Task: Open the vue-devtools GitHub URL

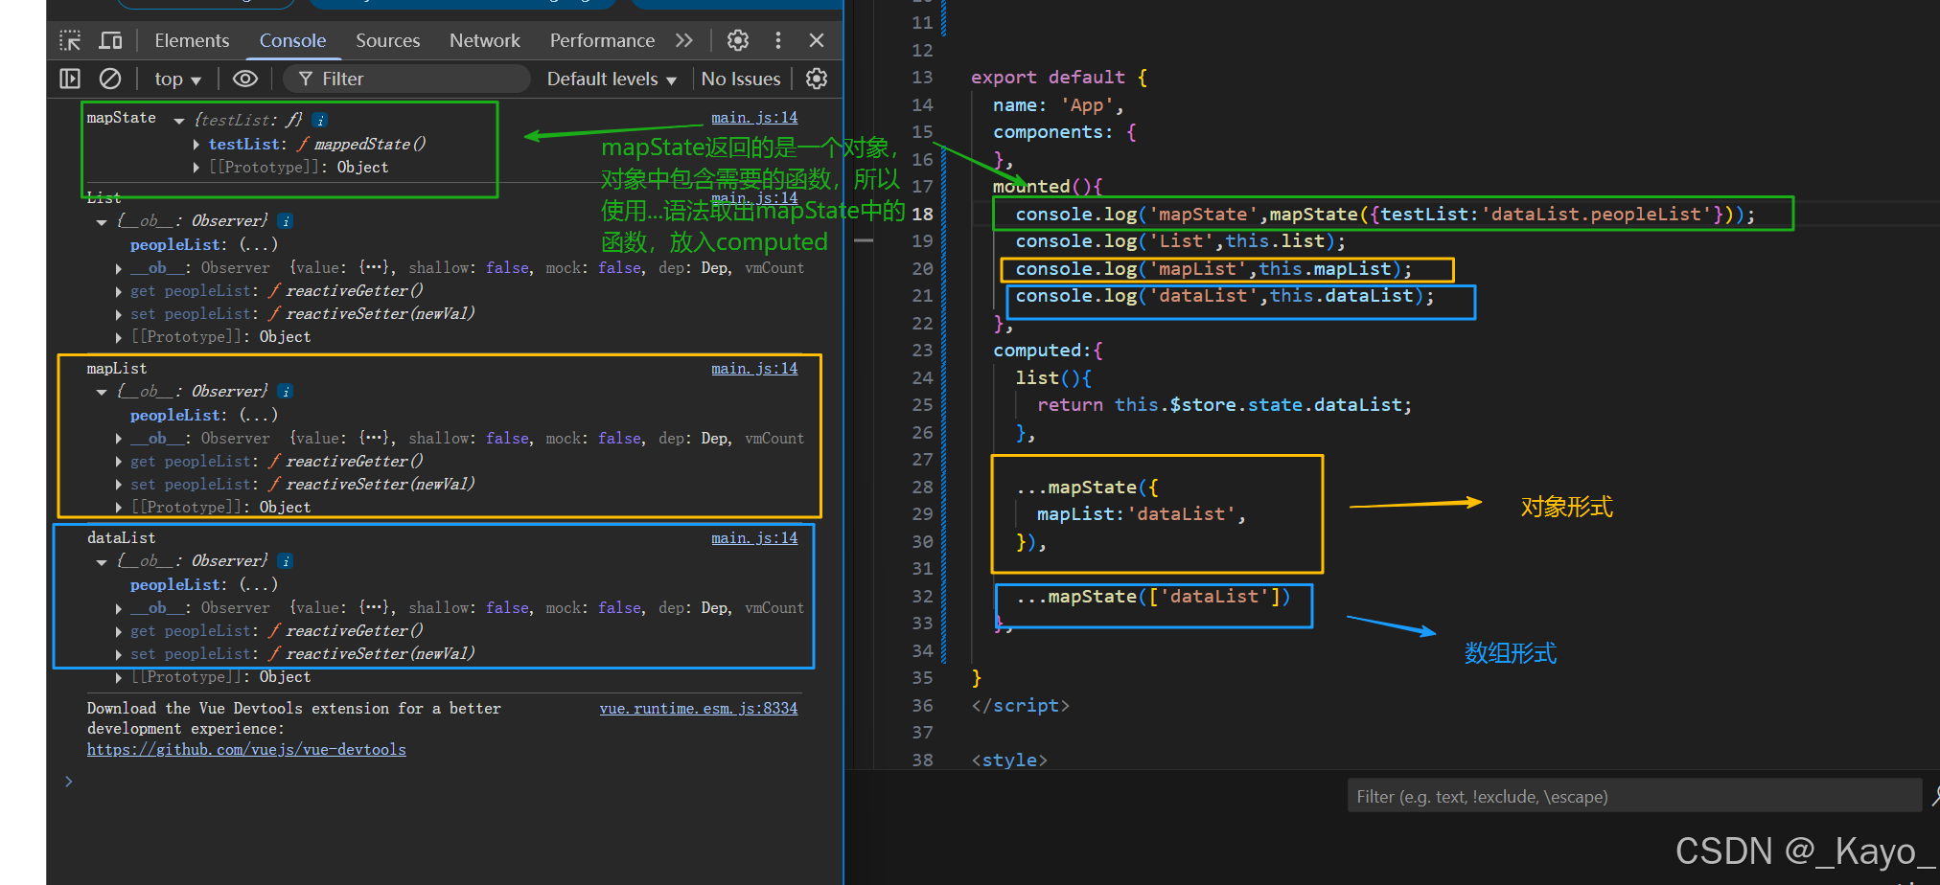Action: click(246, 749)
